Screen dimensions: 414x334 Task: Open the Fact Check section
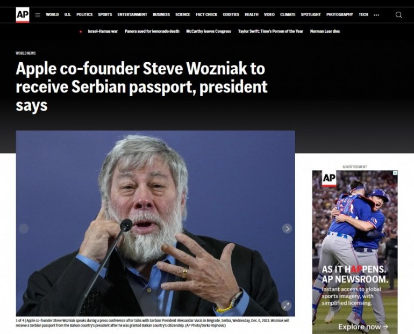[206, 14]
